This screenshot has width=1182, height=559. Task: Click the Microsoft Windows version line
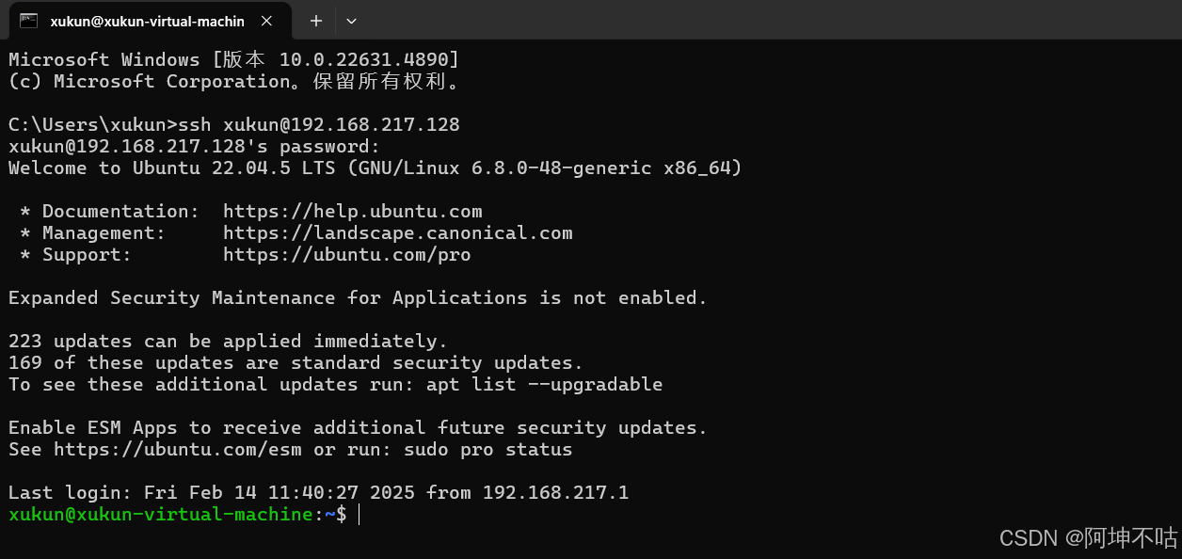[x=233, y=60]
